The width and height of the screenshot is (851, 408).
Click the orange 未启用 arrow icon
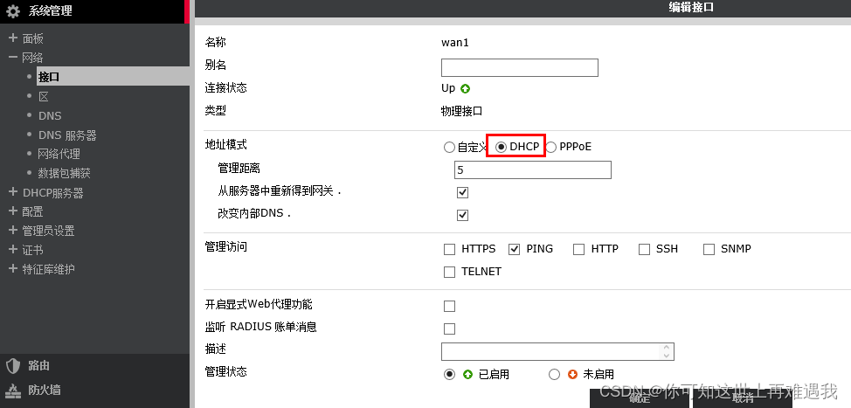572,374
